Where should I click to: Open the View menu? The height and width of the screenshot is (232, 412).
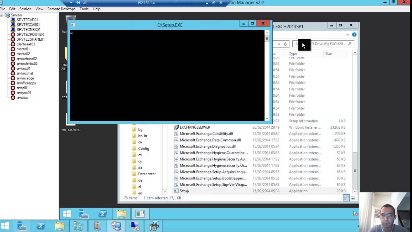point(39,9)
